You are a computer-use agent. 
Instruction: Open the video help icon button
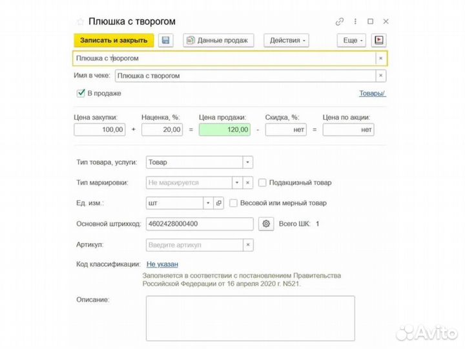(x=378, y=40)
